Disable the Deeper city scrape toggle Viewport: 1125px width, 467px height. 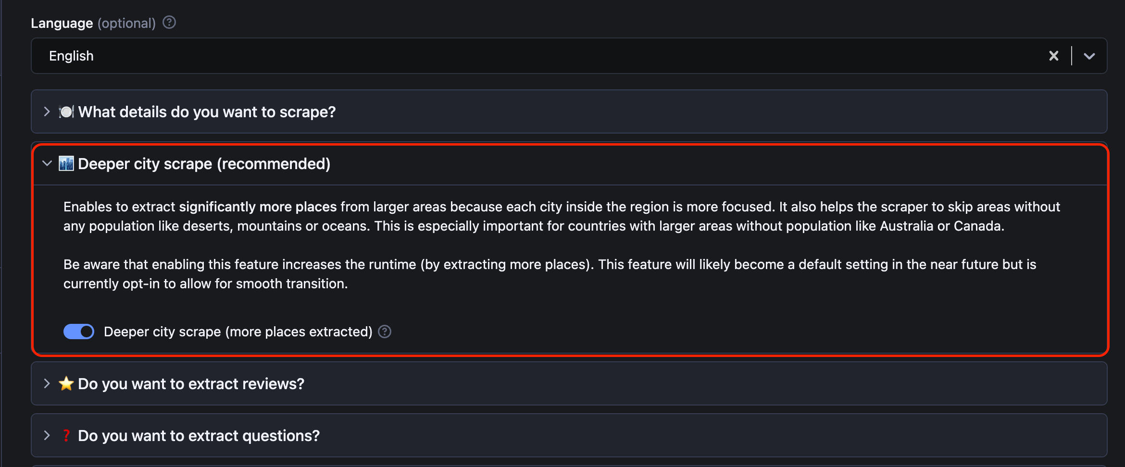79,332
